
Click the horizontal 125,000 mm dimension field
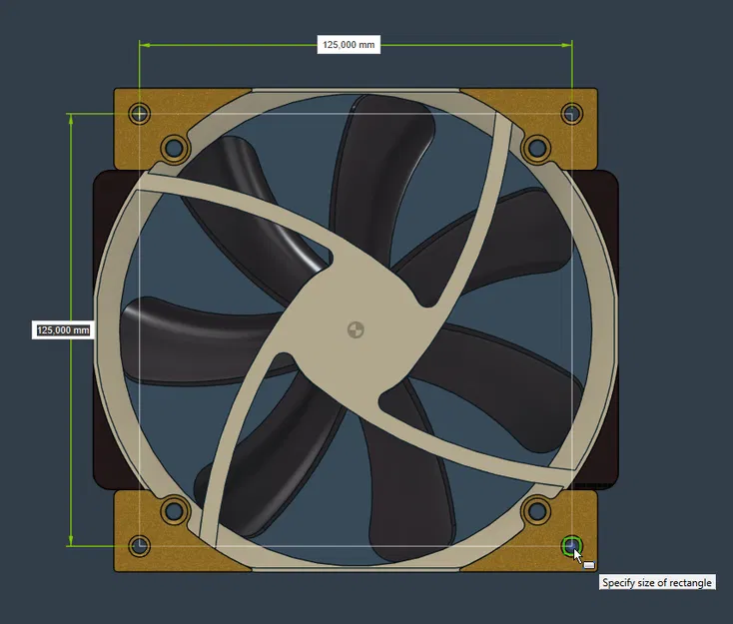[x=349, y=44]
